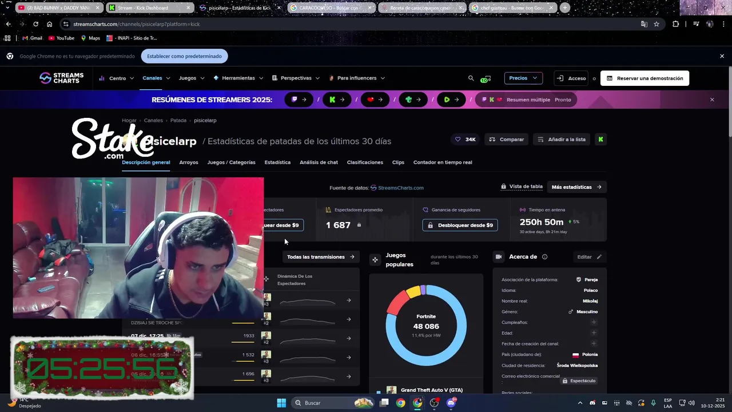The height and width of the screenshot is (412, 732).
Task: Click Más estadísticas button
Action: click(576, 187)
